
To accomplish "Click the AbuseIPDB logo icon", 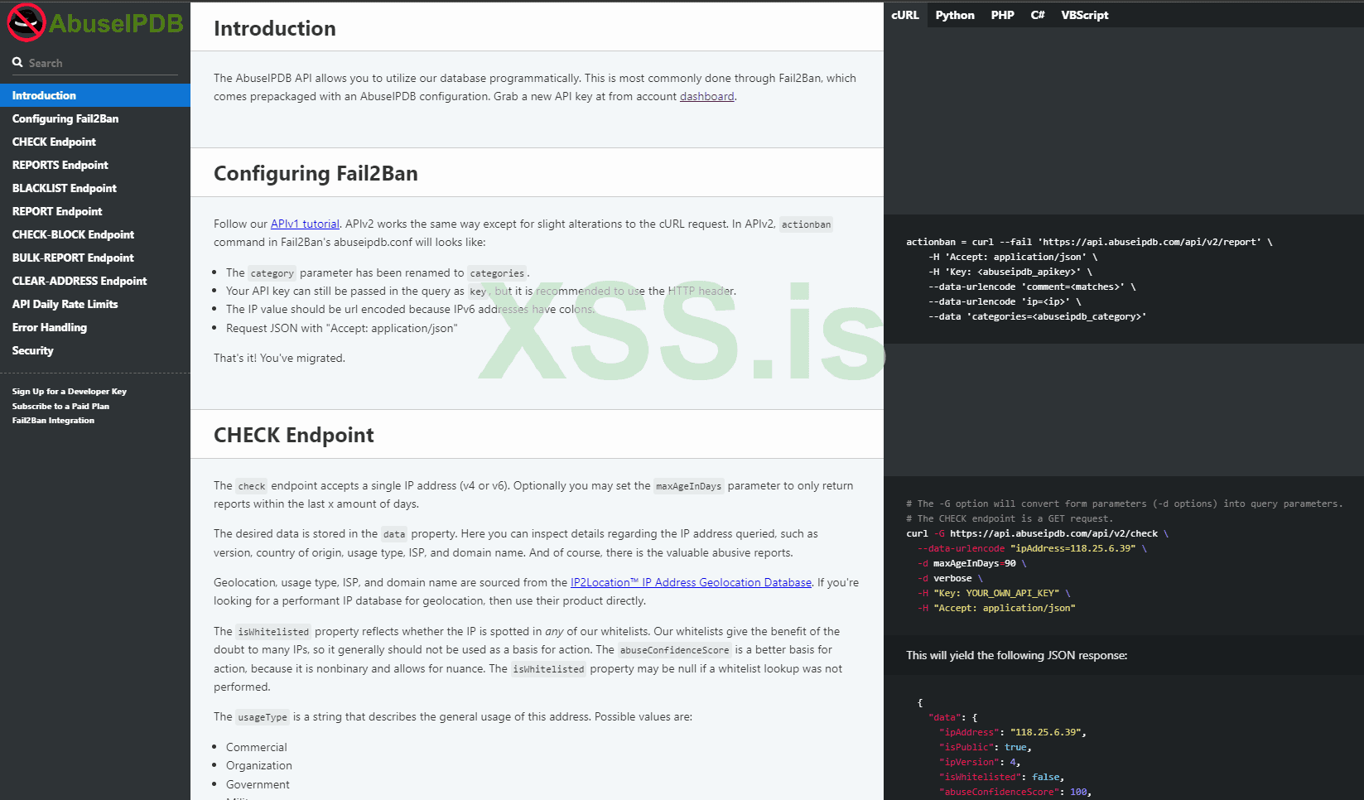I will [x=26, y=23].
